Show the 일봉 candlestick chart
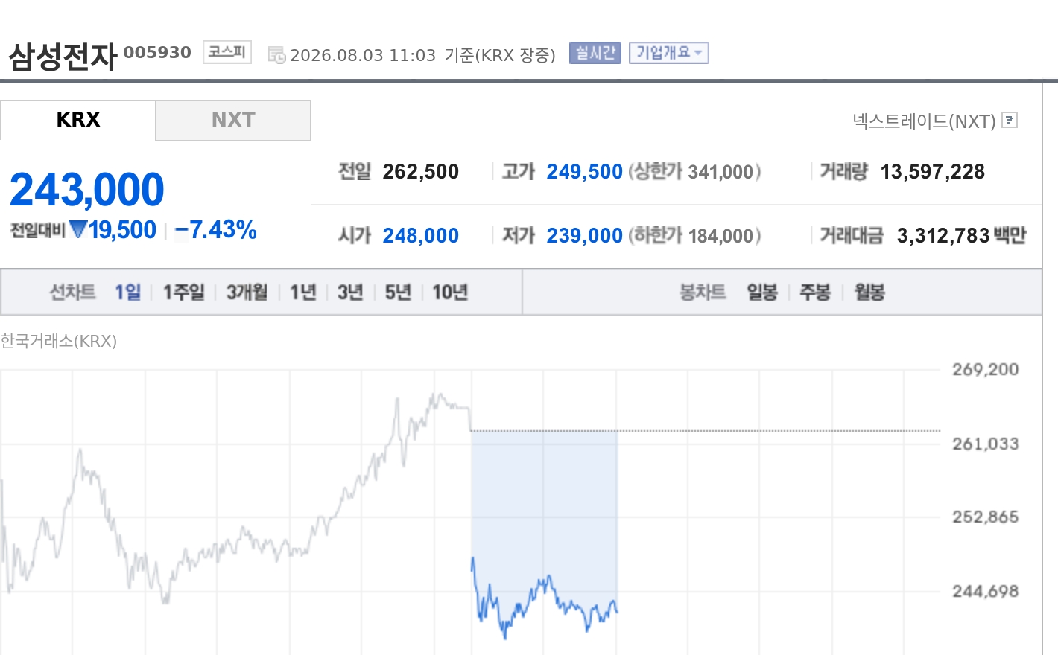Viewport: 1058px width, 655px height. (762, 292)
